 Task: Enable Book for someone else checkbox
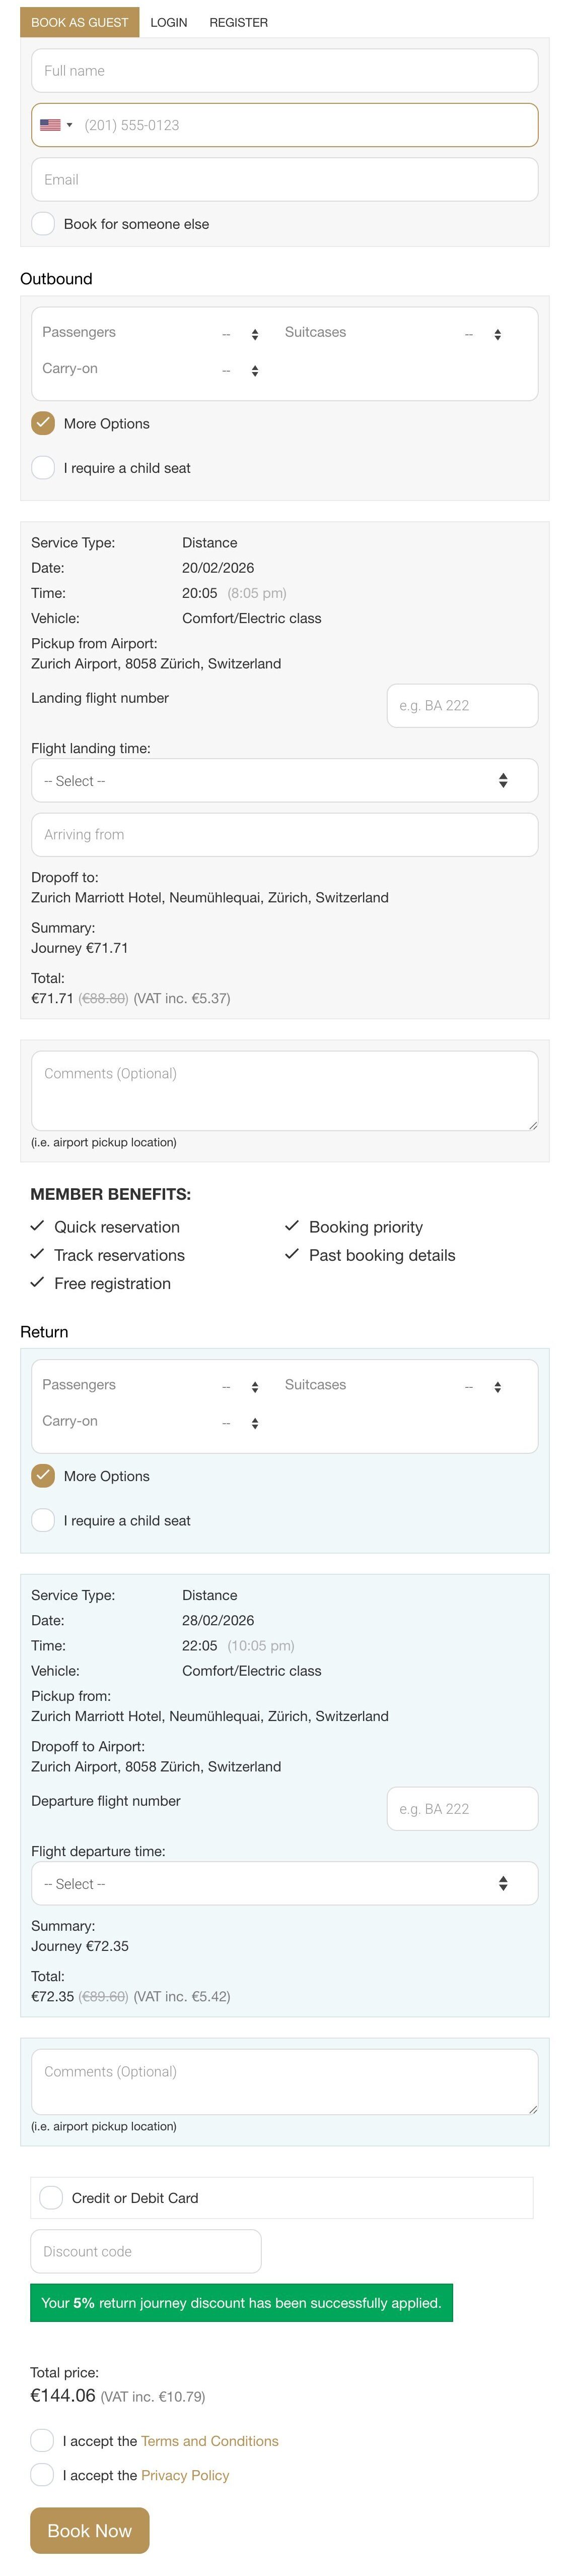click(43, 223)
